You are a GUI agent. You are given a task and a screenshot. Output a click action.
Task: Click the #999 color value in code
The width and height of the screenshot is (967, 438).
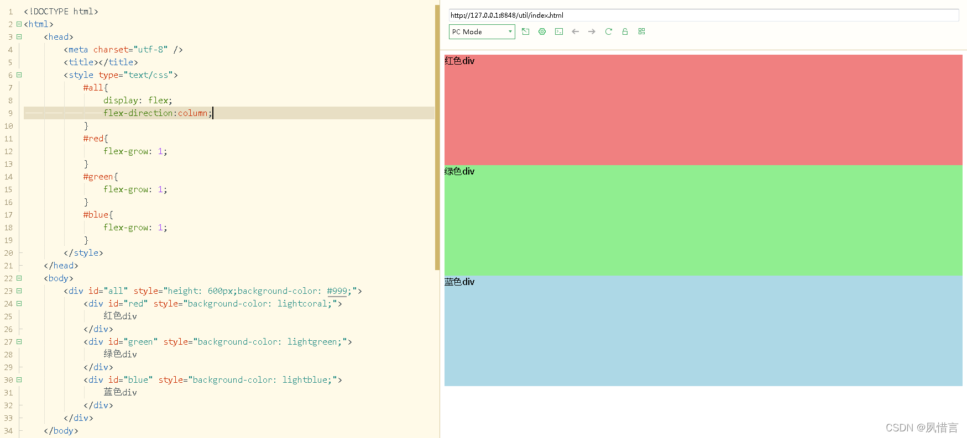[x=337, y=291]
